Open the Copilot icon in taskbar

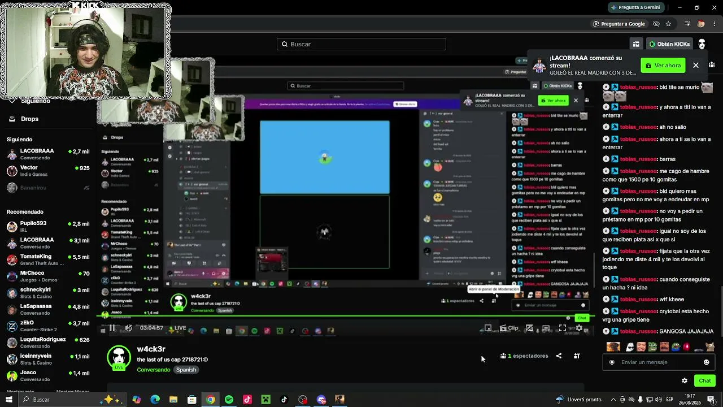point(137,400)
